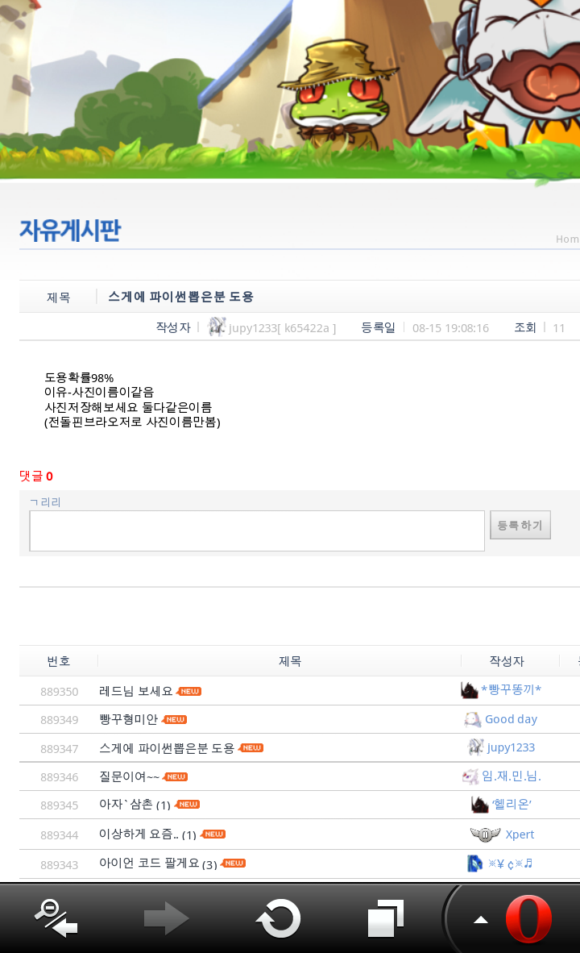This screenshot has width=580, height=953.
Task: Click author name Jupy1233 in list
Action: pos(511,747)
